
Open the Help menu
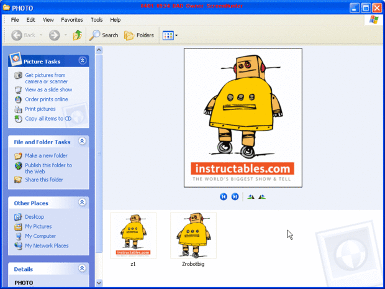[x=115, y=20]
